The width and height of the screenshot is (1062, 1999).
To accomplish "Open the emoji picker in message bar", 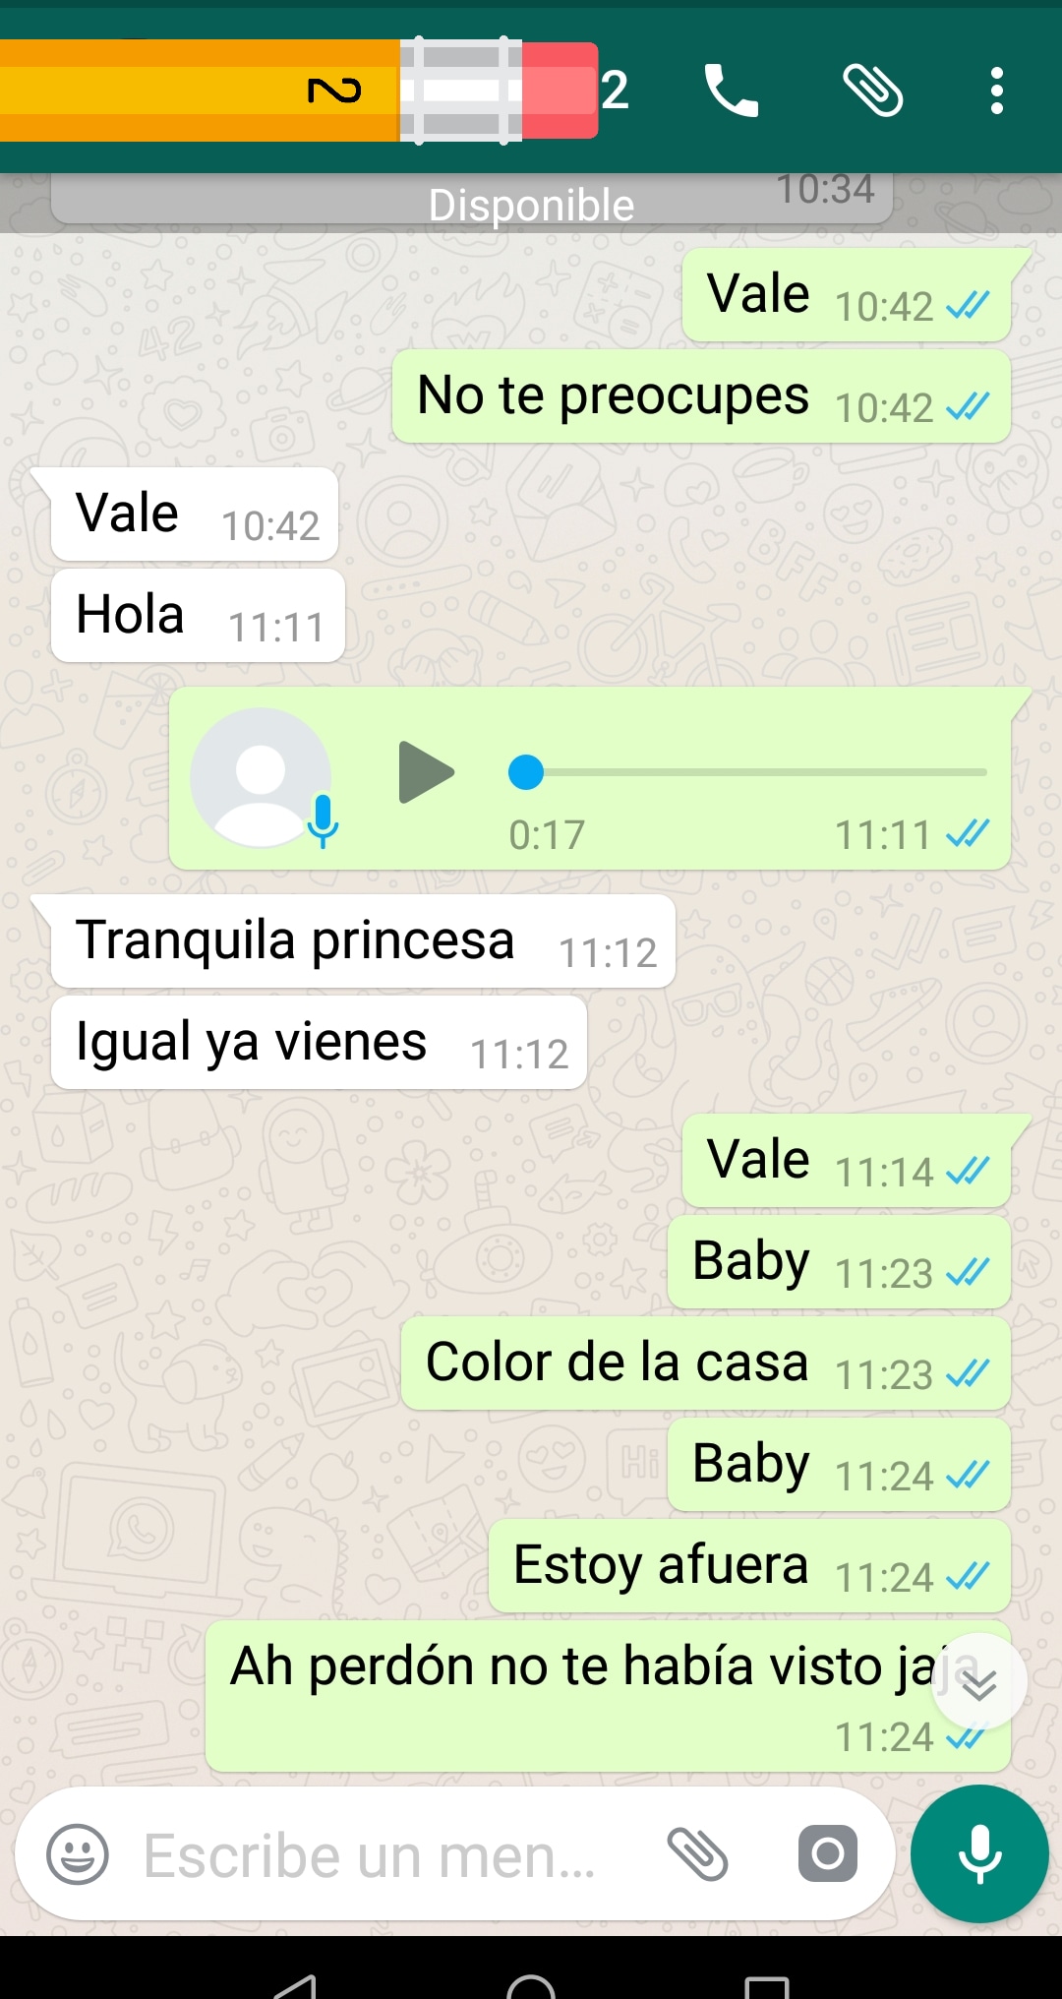I will (x=78, y=1854).
